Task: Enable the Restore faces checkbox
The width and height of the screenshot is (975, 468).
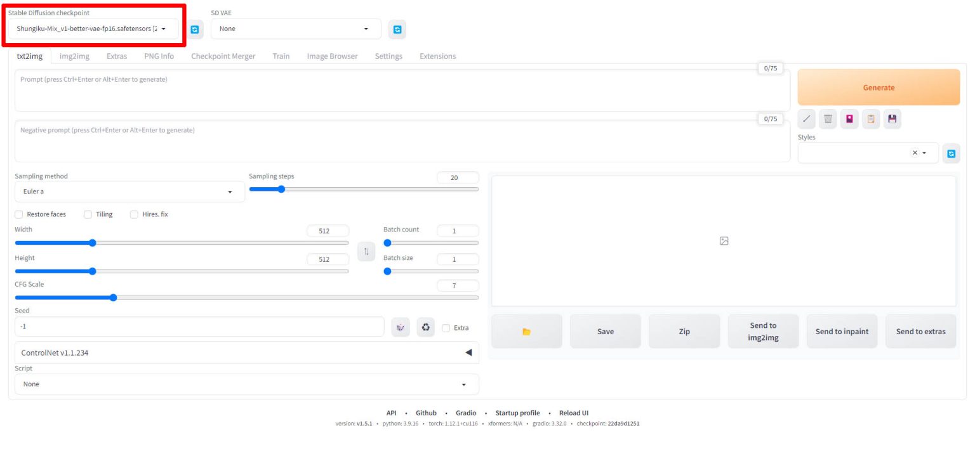Action: (x=19, y=214)
